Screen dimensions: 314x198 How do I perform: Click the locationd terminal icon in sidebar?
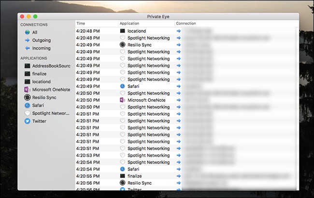pos(27,82)
